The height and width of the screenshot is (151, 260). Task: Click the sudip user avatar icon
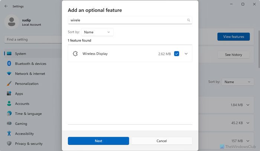click(x=12, y=22)
